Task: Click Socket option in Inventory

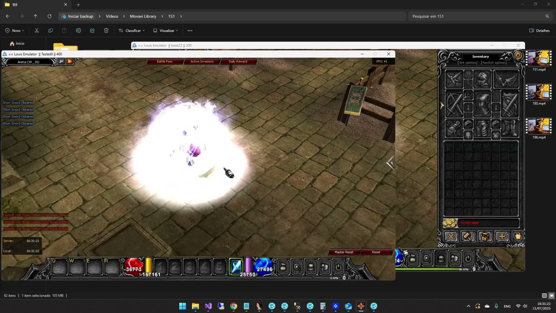Action: point(494,63)
